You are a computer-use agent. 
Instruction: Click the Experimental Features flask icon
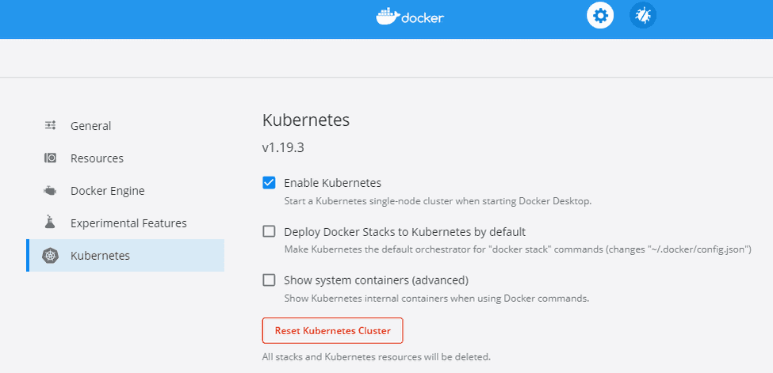pyautogui.click(x=50, y=223)
